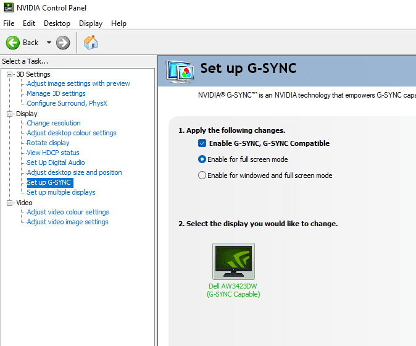Viewport: 416px width, 346px height.
Task: Select Enable for full screen mode
Action: [202, 159]
